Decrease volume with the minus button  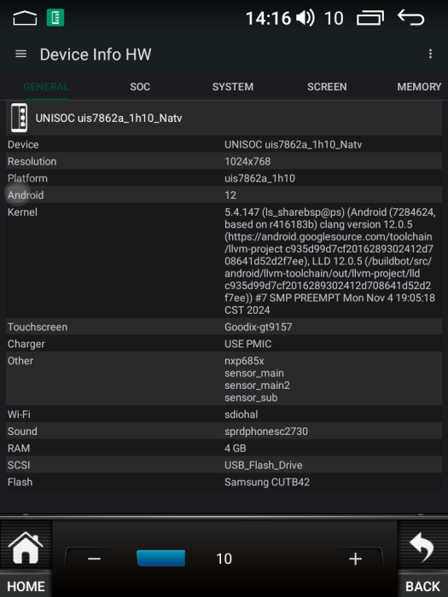(94, 559)
